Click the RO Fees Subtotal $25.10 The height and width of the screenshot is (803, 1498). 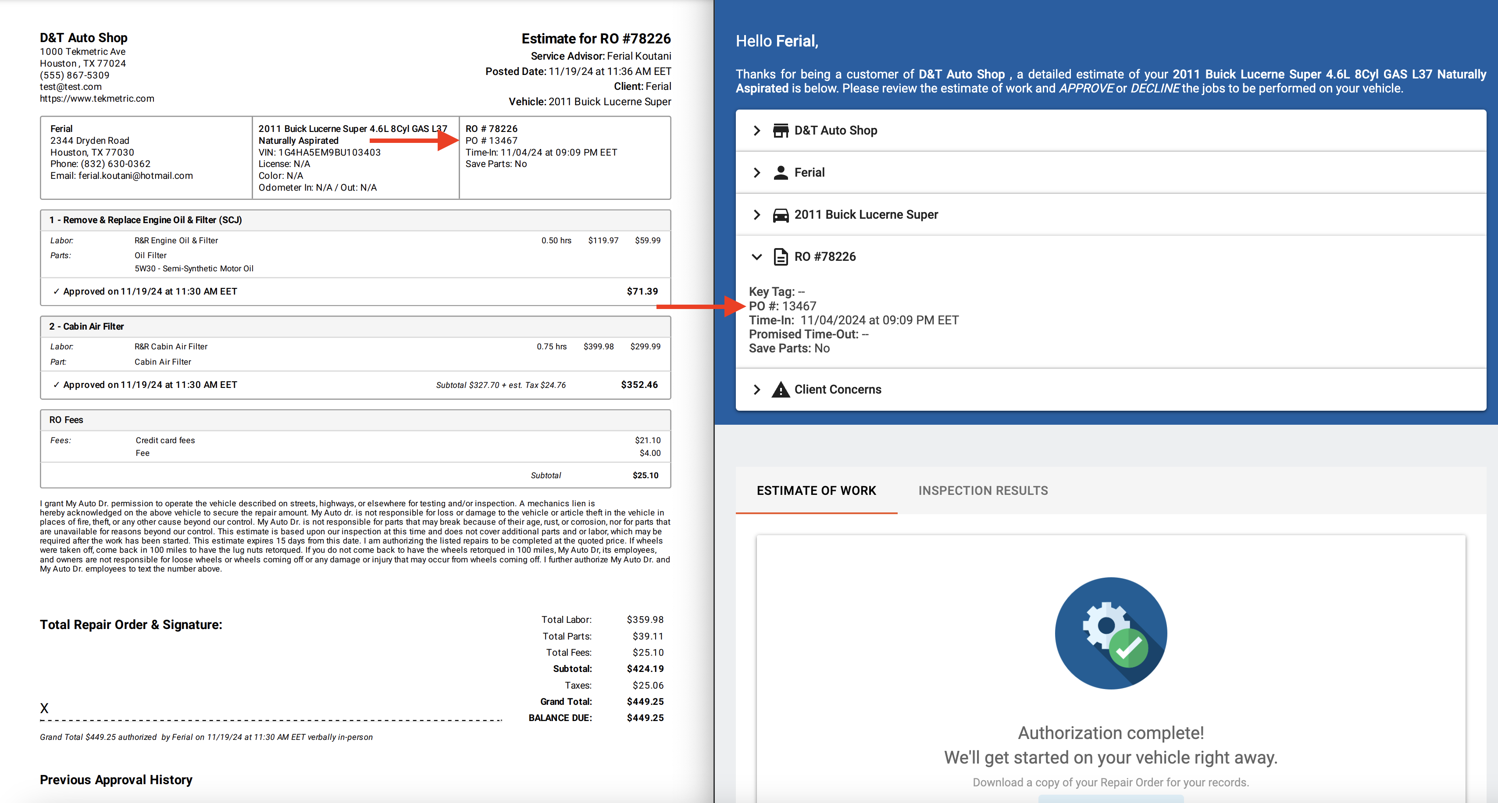tap(646, 475)
